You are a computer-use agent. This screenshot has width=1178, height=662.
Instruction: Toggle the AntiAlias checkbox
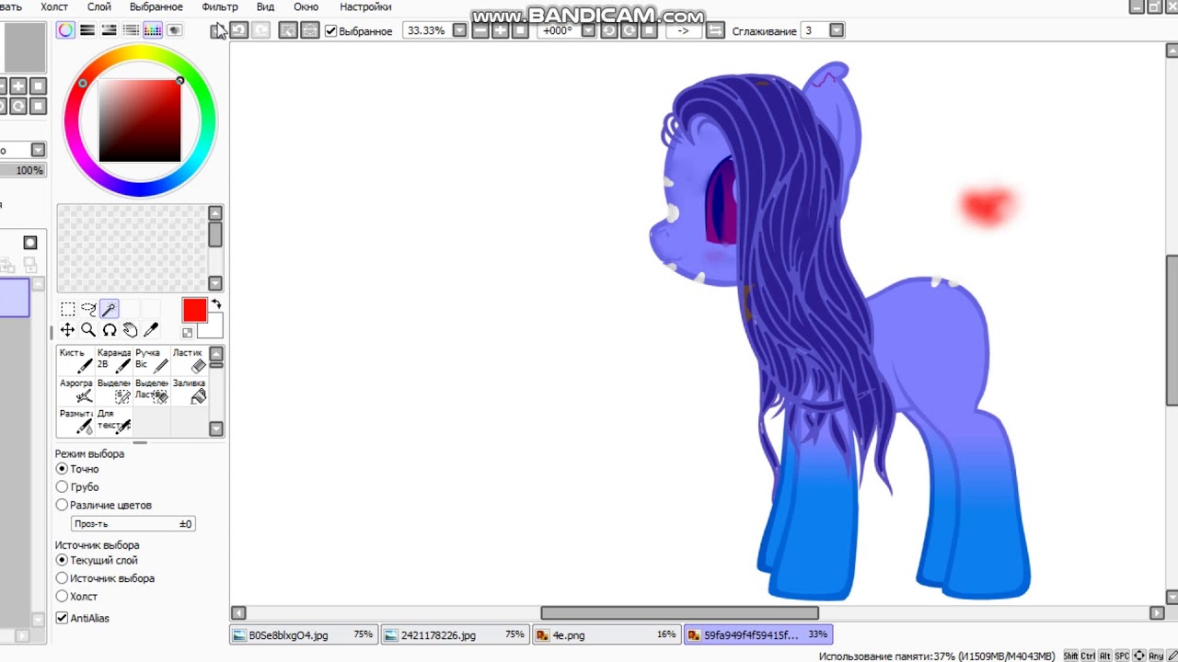coord(62,618)
